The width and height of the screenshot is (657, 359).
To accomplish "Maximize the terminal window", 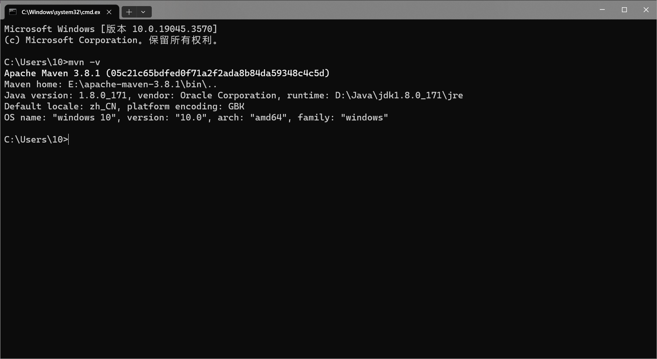I will [624, 10].
